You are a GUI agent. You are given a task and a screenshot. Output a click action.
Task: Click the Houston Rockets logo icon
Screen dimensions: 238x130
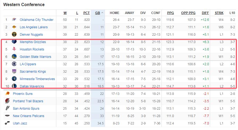pos(14,49)
